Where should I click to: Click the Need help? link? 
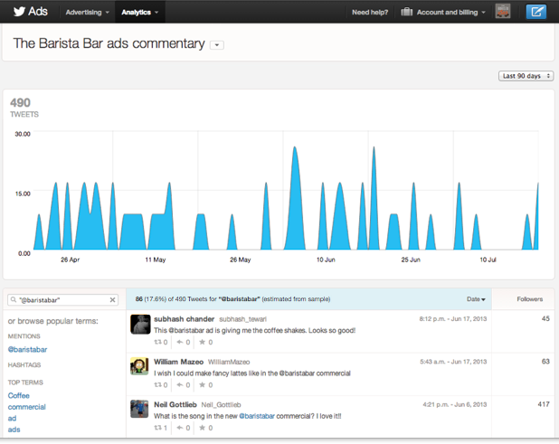pos(368,13)
